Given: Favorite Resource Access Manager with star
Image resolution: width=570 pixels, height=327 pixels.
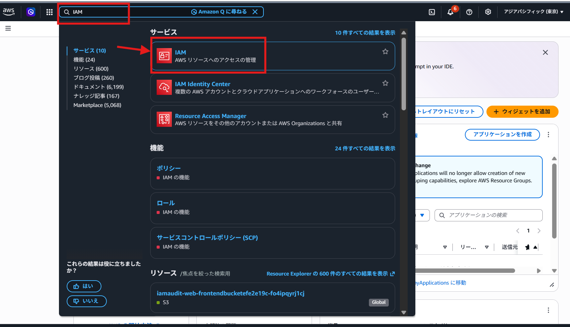Looking at the screenshot, I should tap(385, 115).
